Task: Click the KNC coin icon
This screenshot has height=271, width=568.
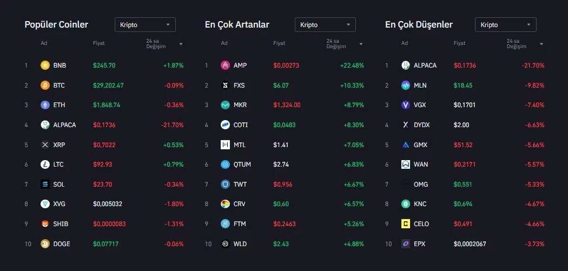Action: tap(406, 204)
